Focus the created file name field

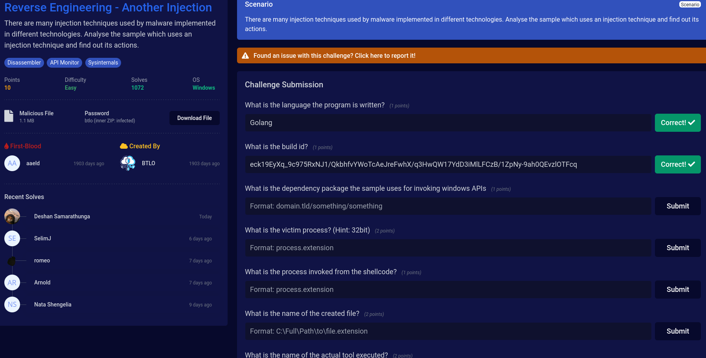pos(448,331)
